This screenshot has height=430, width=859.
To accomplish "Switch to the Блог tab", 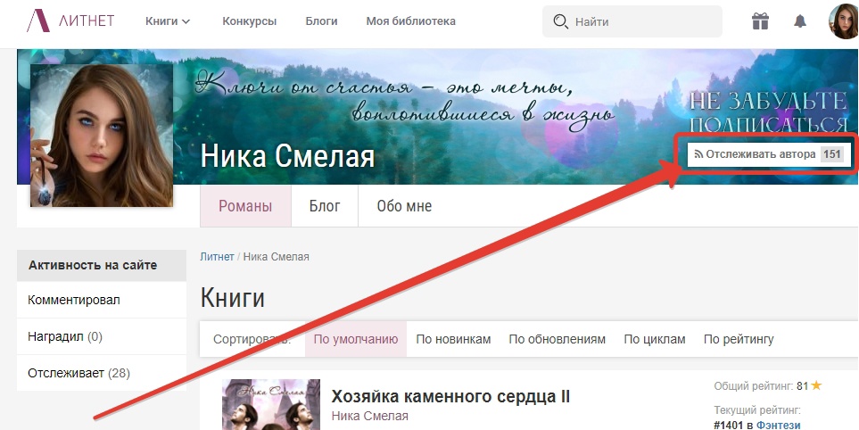I will click(x=325, y=206).
